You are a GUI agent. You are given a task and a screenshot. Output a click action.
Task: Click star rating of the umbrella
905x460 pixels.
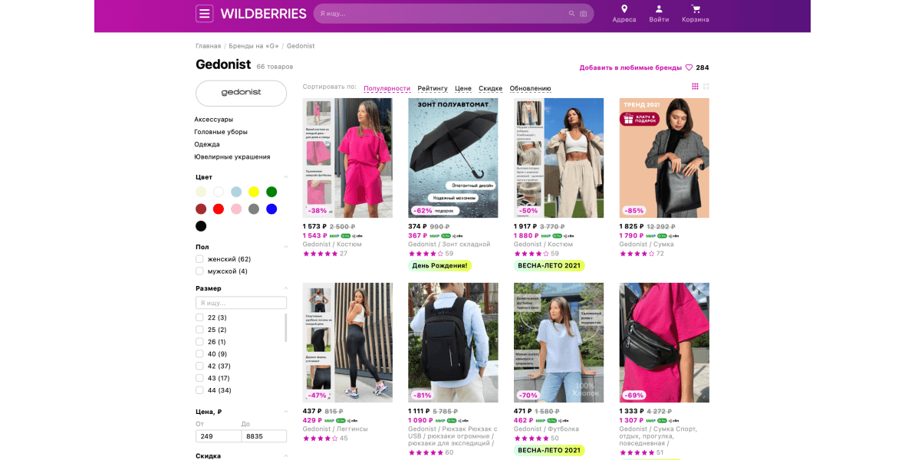coord(426,253)
